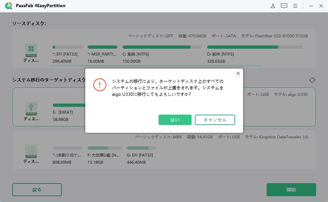Select the "C: 系统 [NTFS]" label

(x=135, y=54)
